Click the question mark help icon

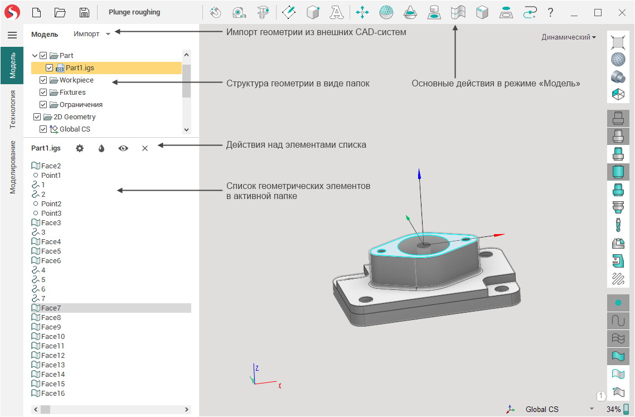click(x=550, y=12)
